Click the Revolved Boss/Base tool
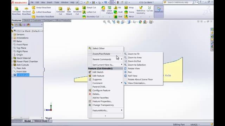 coord(26,11)
